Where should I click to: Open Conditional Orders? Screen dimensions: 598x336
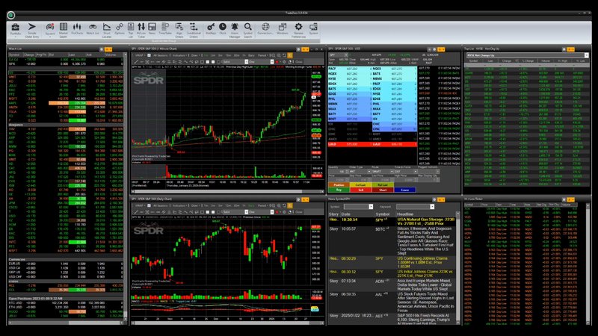194,30
